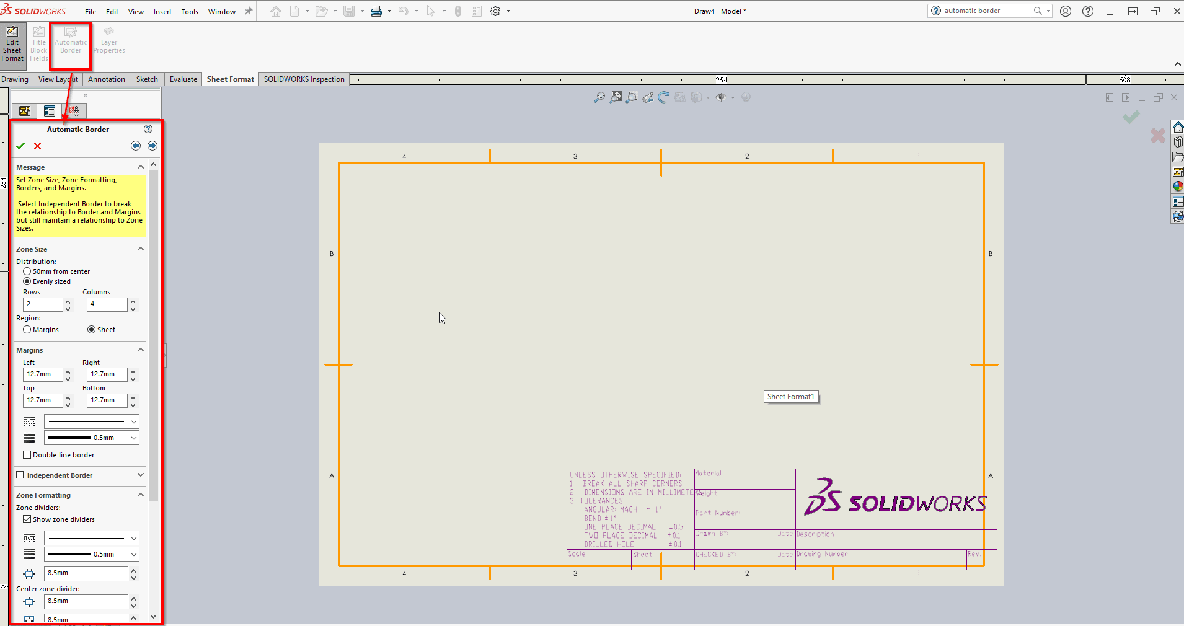Click the Columns value field
Image resolution: width=1184 pixels, height=626 pixels.
106,304
